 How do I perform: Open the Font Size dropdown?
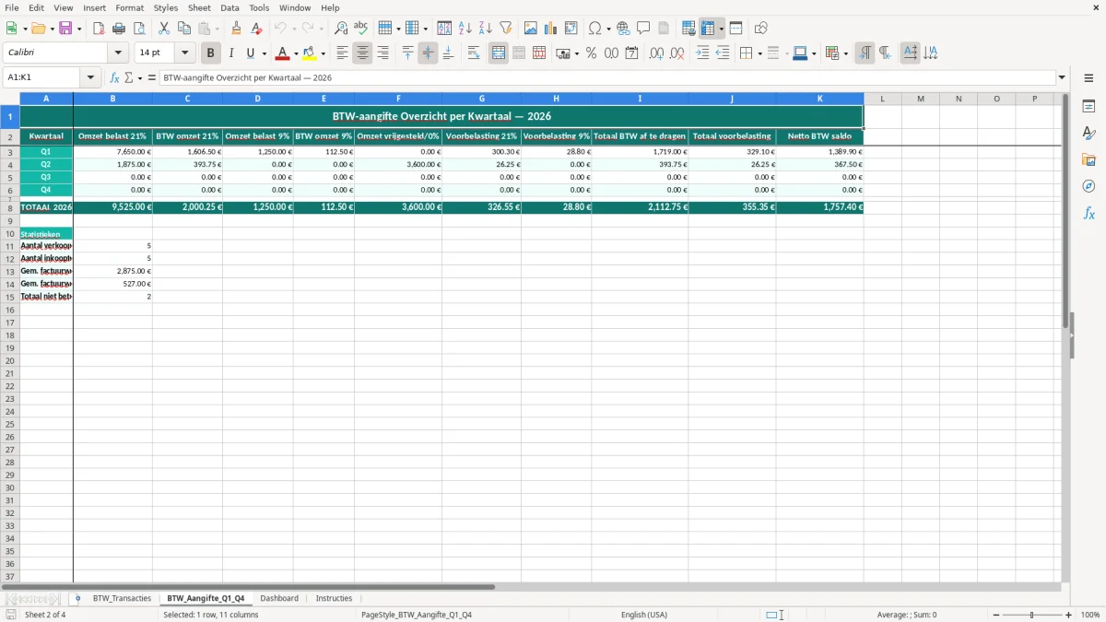tap(184, 53)
